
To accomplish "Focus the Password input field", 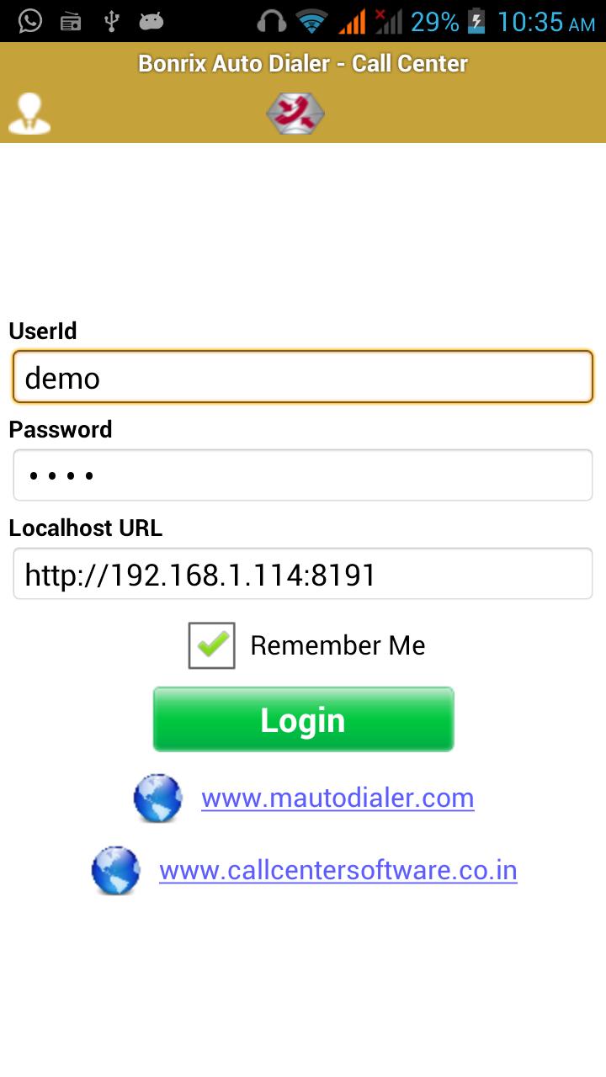I will pyautogui.click(x=303, y=475).
